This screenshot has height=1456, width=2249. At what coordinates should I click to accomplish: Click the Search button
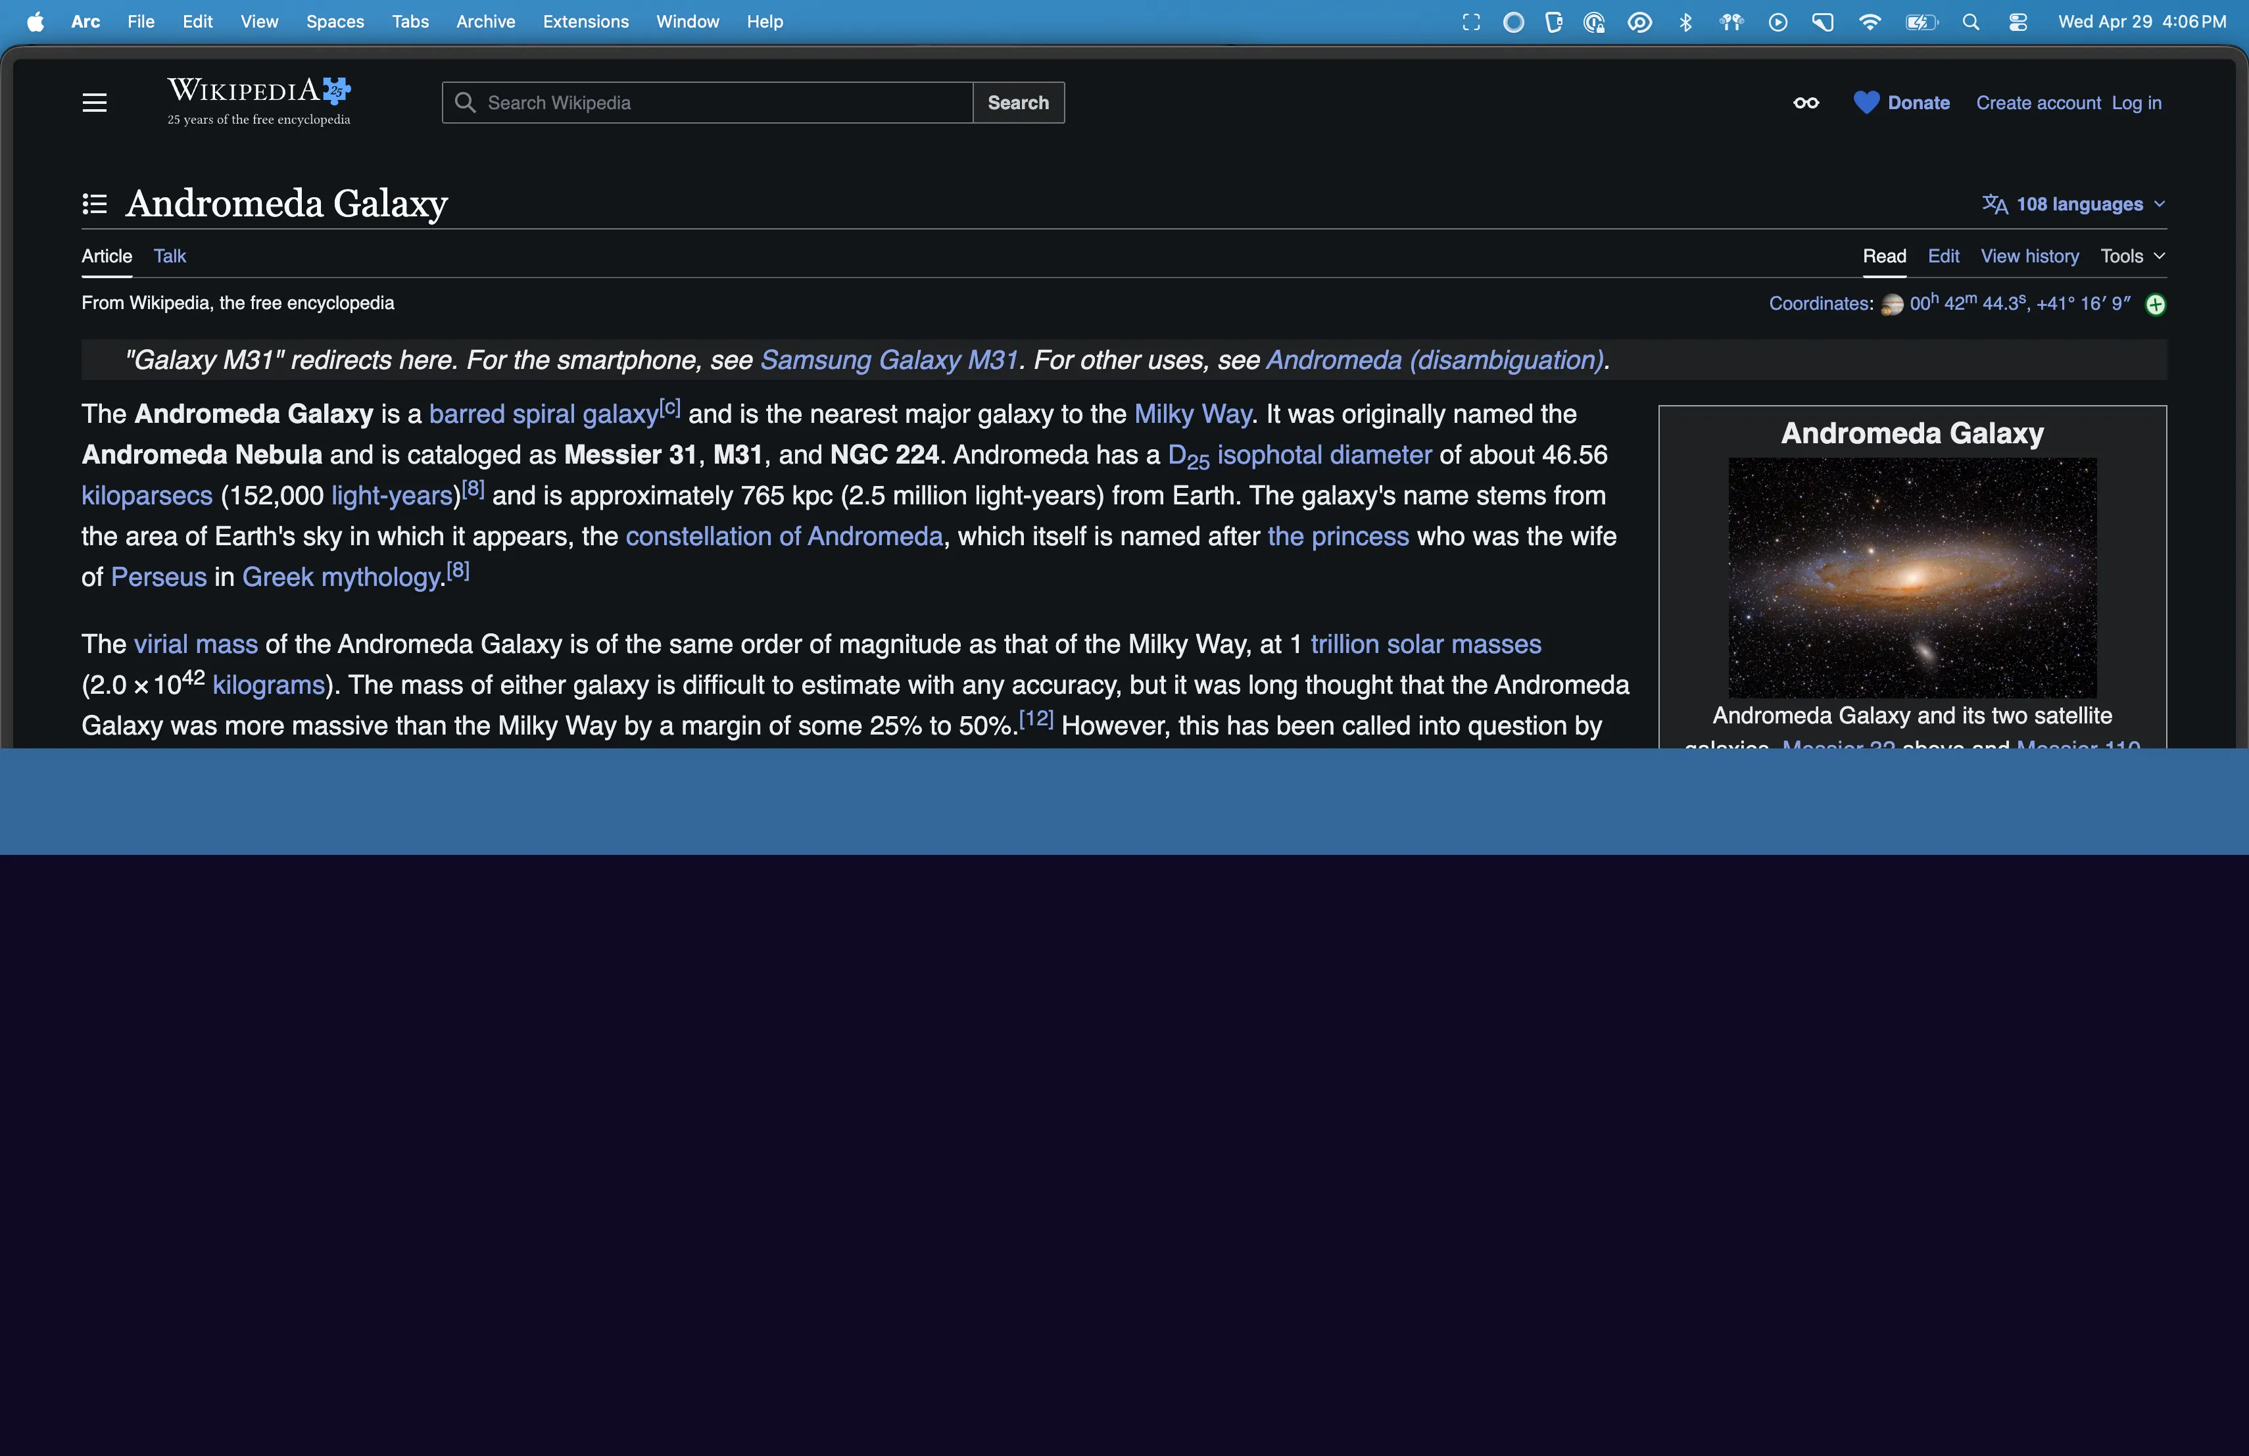[x=1018, y=102]
